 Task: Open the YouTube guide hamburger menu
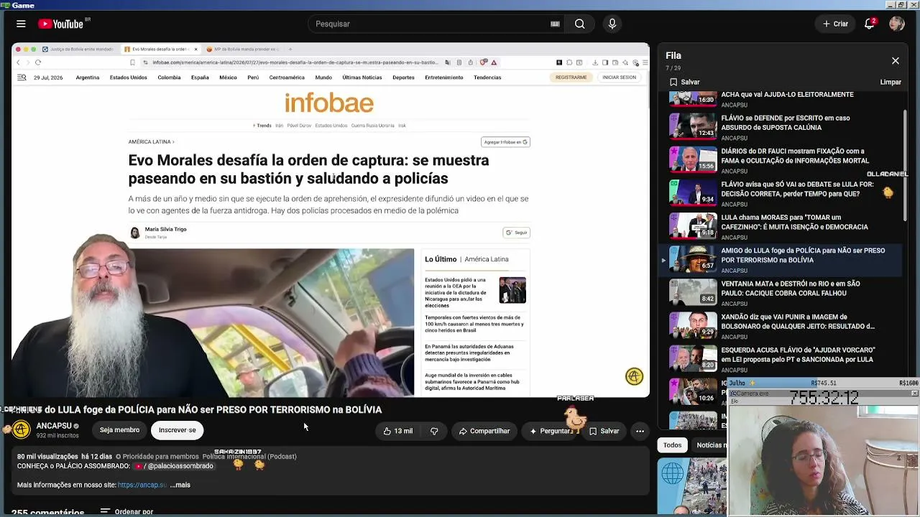tap(21, 24)
